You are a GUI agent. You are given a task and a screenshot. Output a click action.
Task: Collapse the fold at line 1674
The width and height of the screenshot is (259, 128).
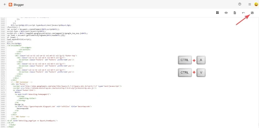[x=6, y=84]
